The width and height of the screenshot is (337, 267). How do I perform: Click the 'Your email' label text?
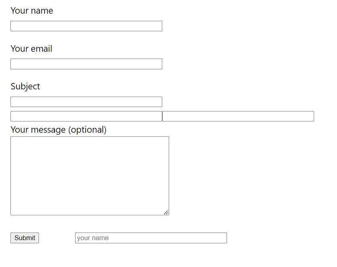(x=31, y=49)
